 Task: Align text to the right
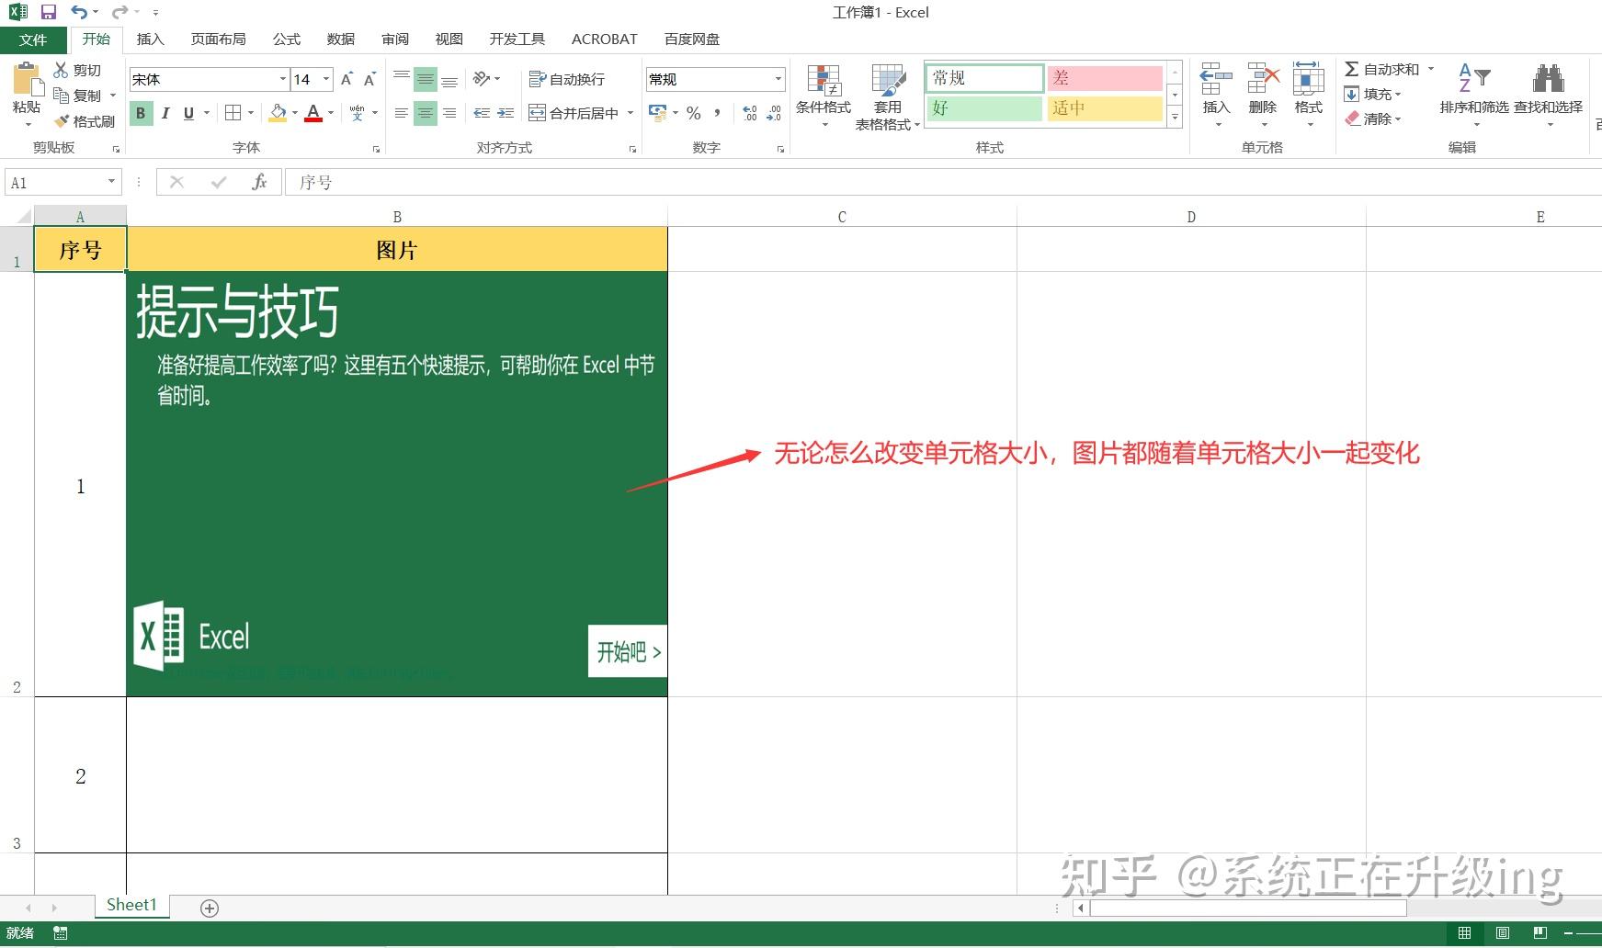[x=449, y=113]
